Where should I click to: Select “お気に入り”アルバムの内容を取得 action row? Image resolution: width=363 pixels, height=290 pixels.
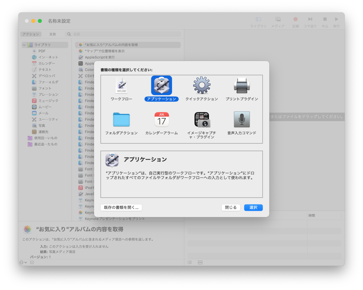tap(128, 45)
